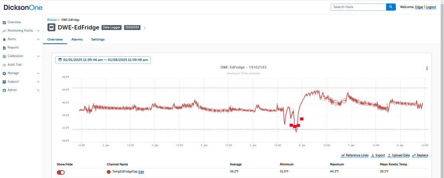Expand the Monitoring Points menu
Screen dimensions: 444x178
(x=38, y=31)
